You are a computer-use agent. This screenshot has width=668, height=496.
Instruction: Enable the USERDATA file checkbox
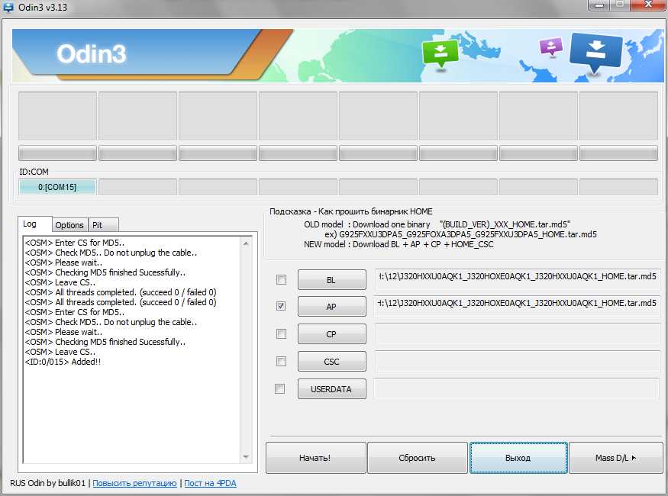point(280,388)
